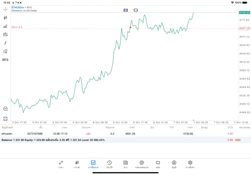
Task: Open the News (ข่าว) tab
Action: coord(125,164)
